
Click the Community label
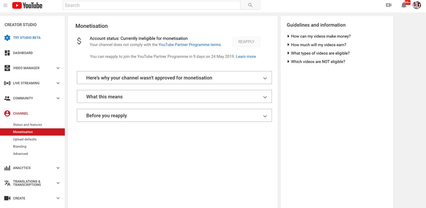click(23, 98)
